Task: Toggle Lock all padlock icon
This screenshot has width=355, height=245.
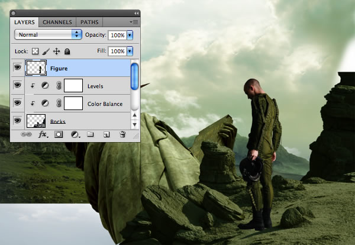Action: pyautogui.click(x=67, y=51)
